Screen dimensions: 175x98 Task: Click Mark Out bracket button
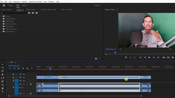tap(135, 57)
